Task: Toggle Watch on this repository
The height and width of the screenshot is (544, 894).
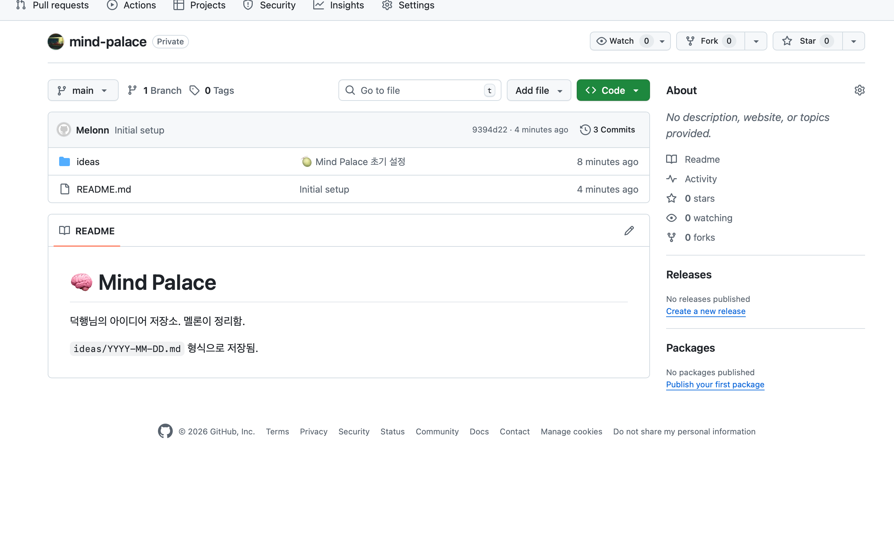Action: coord(616,41)
